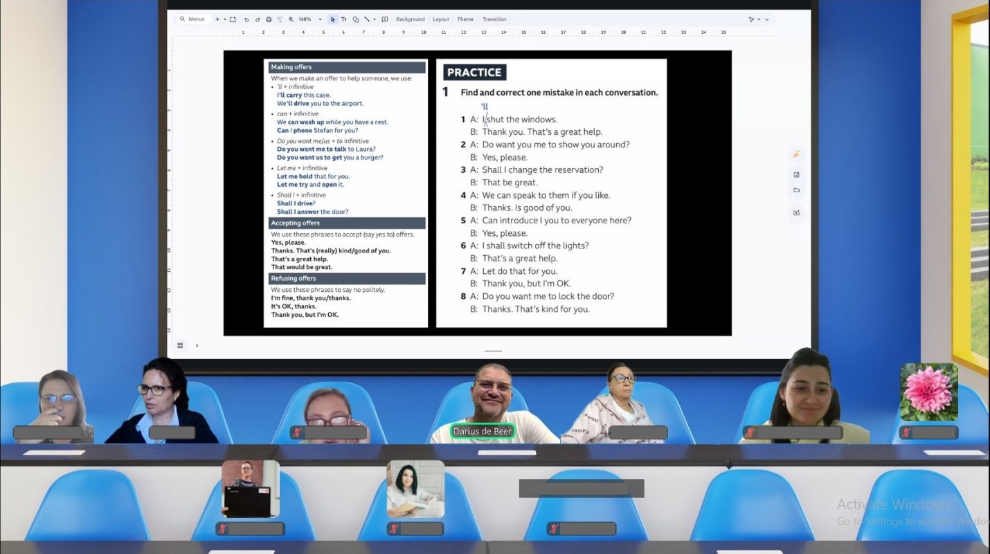Click 'Thank you, but I'm OK.' in Refusing offers
Viewport: 990px width, 554px height.
coord(305,315)
